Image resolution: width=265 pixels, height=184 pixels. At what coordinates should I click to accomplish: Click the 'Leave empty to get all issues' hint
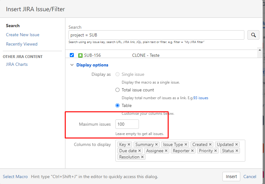(140, 134)
